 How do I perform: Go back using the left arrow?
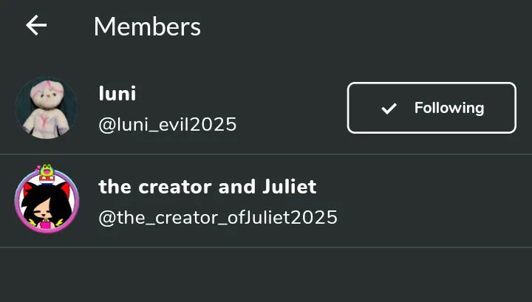coord(36,25)
